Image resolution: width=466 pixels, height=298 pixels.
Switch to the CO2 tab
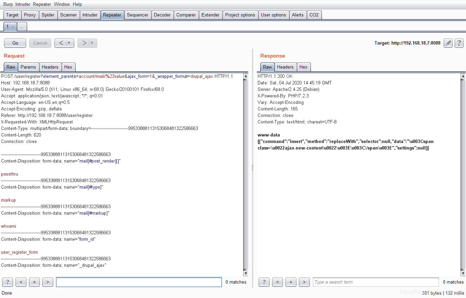pyautogui.click(x=314, y=15)
